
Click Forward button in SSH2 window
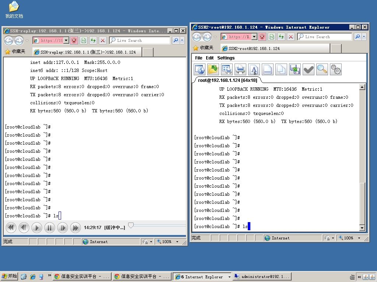click(207, 37)
